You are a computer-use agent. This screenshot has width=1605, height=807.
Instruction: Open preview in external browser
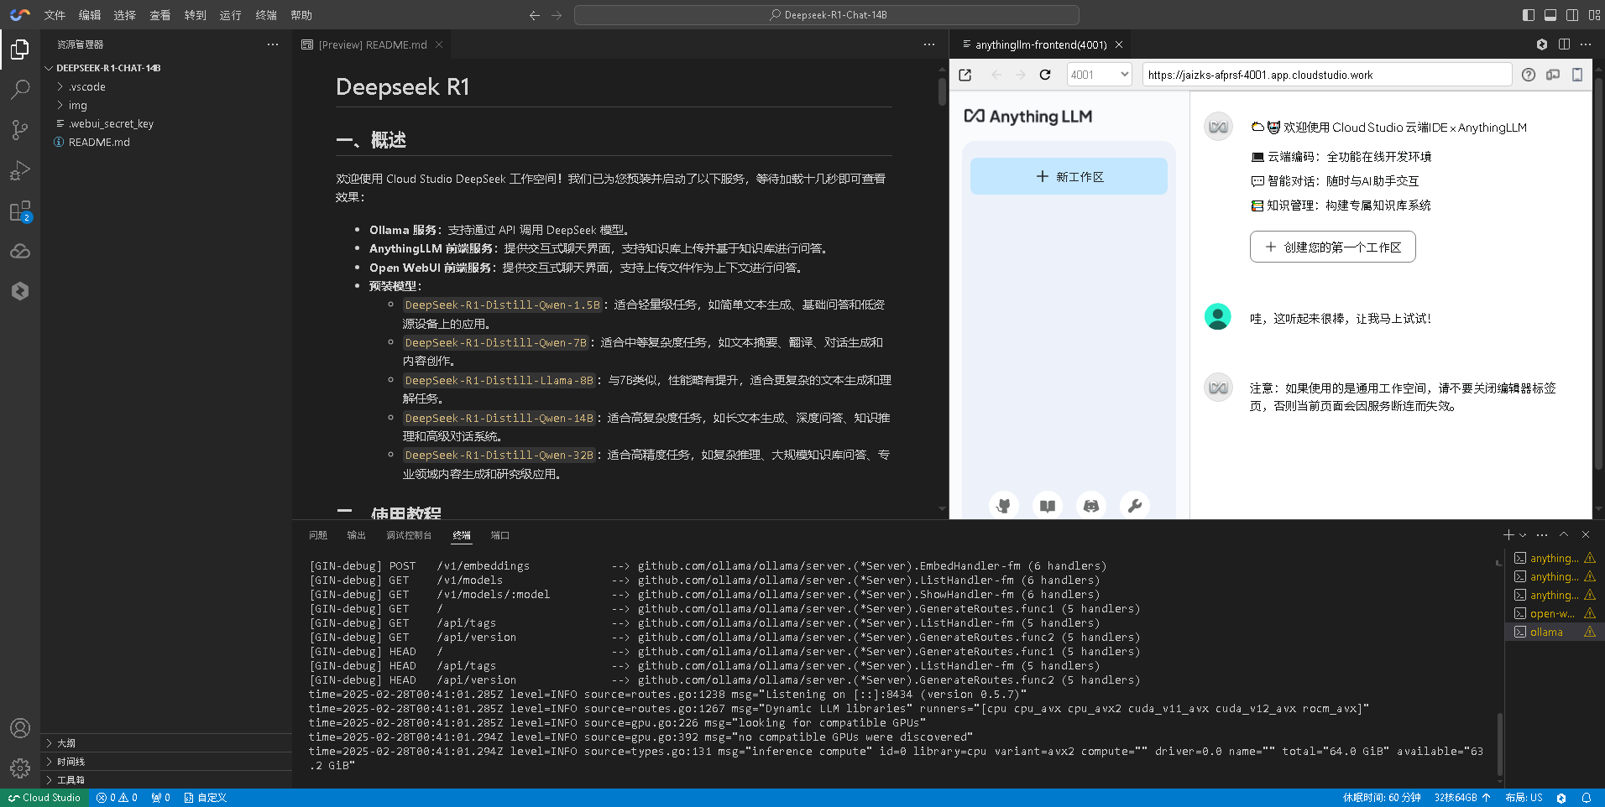[965, 75]
